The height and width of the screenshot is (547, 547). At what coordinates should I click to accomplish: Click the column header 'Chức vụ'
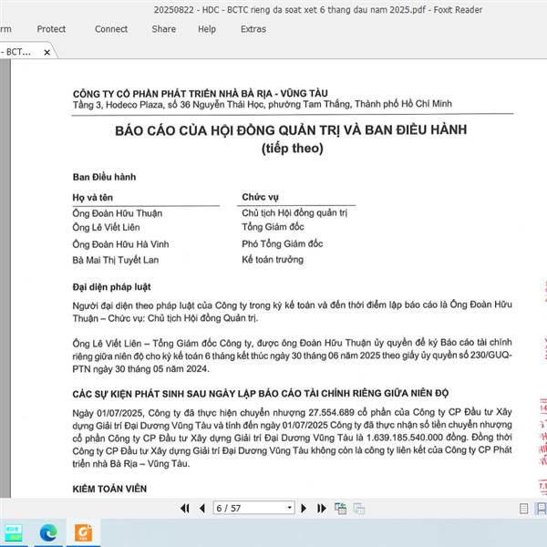[x=260, y=197]
